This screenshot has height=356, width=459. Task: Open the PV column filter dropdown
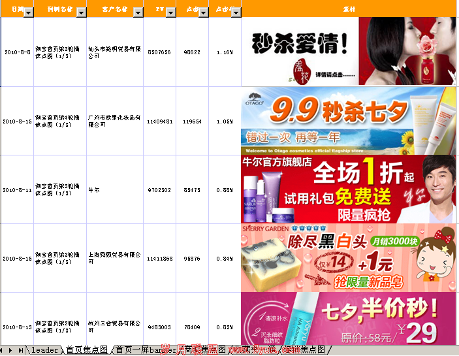point(171,12)
